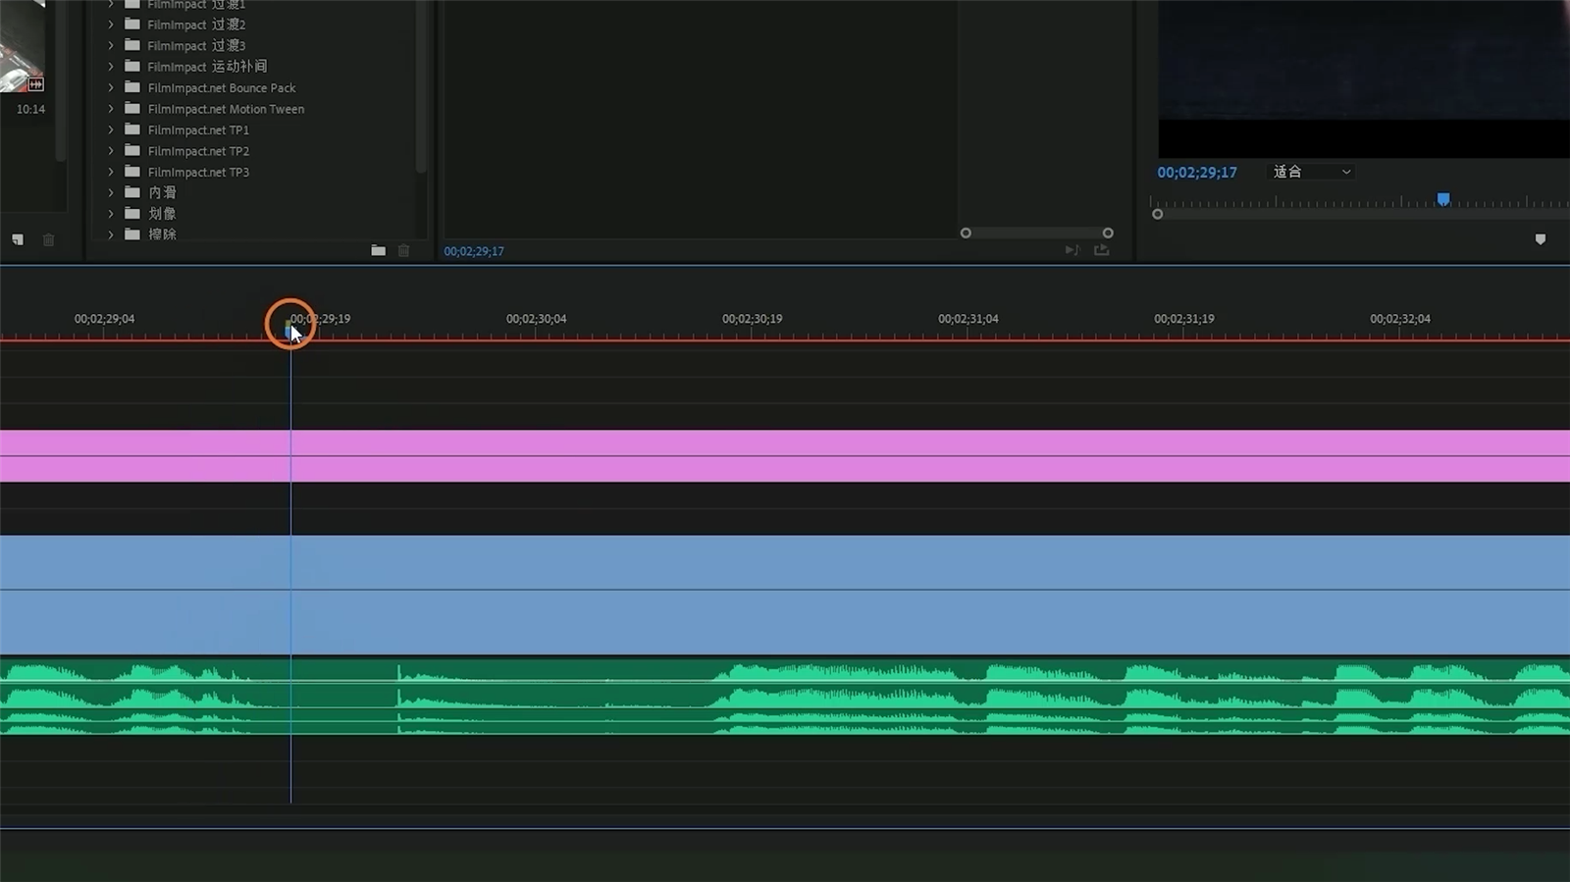Select the 划像 folder name
This screenshot has width=1570, height=882.
162,213
